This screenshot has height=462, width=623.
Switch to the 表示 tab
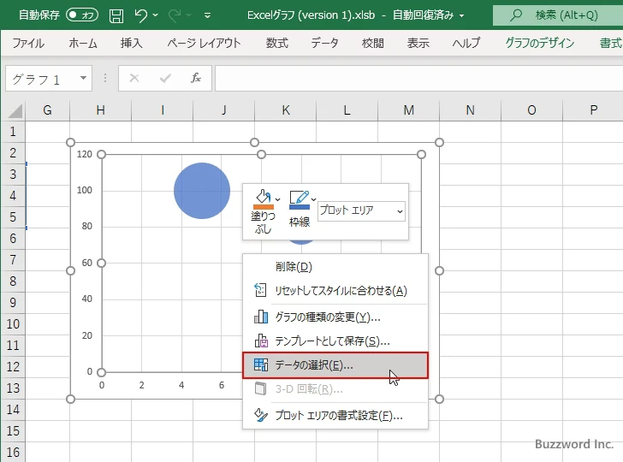(x=418, y=43)
